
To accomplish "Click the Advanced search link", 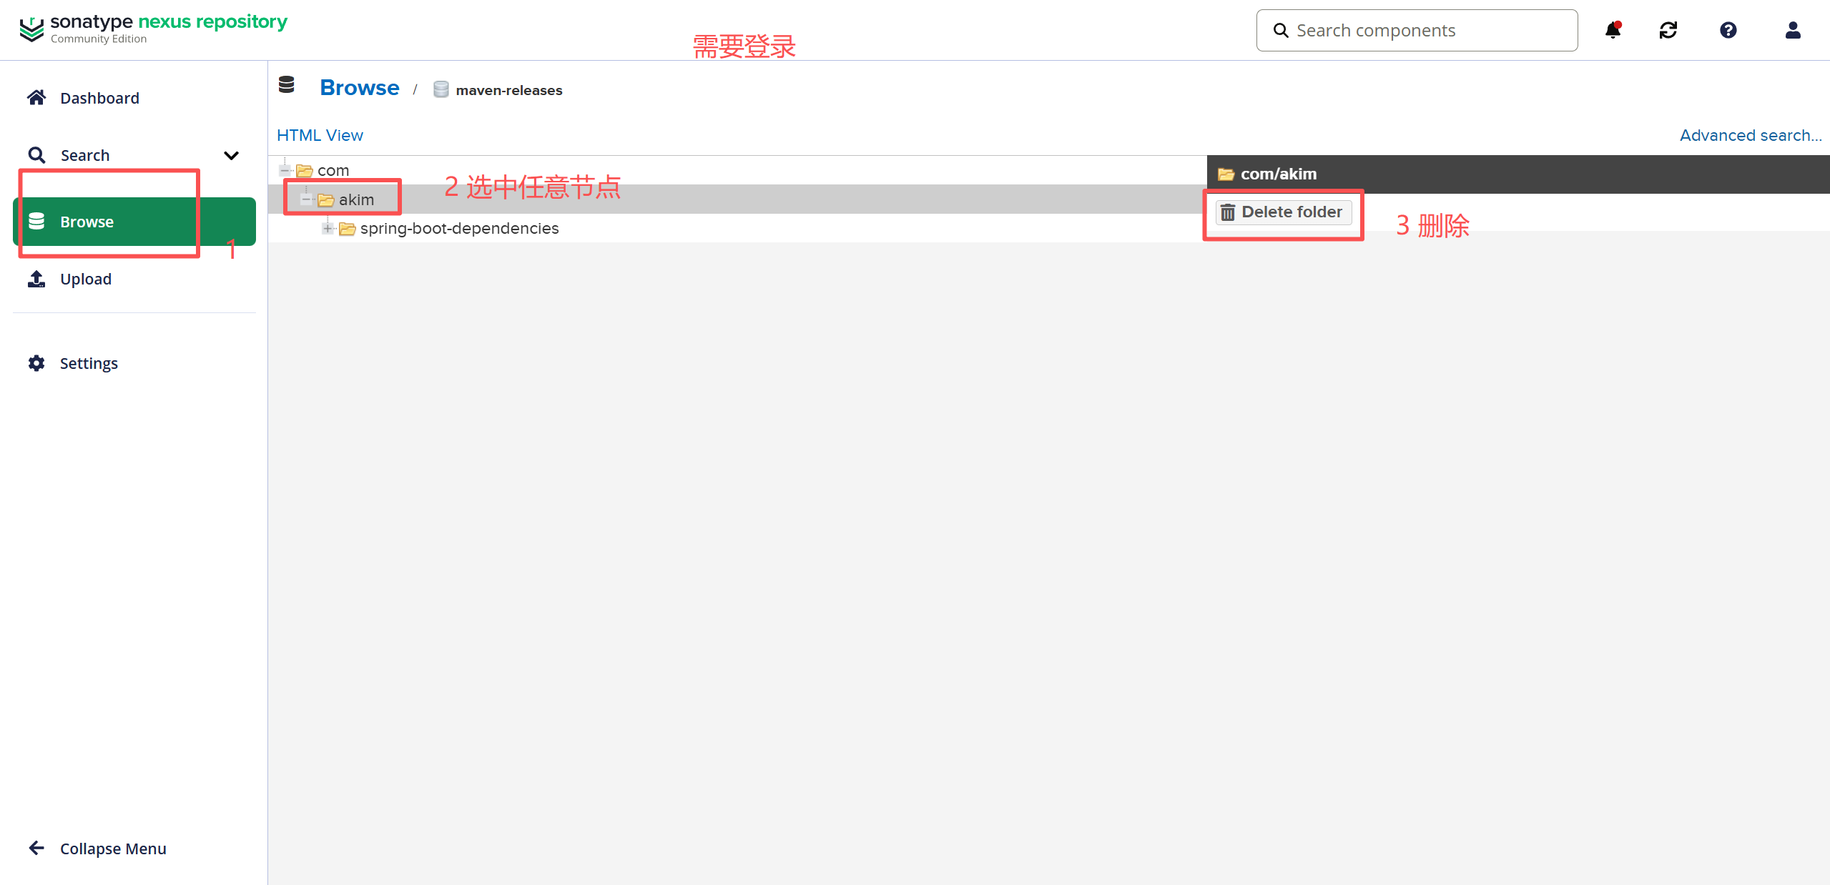I will [1750, 135].
